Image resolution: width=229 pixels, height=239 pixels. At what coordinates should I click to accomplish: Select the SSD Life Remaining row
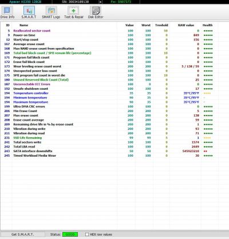click(109, 138)
